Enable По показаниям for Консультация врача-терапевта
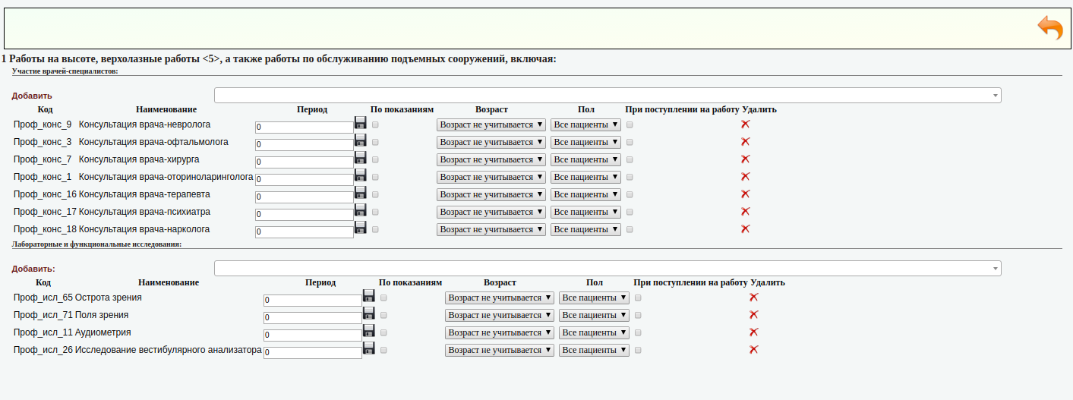The width and height of the screenshot is (1073, 400). point(375,194)
